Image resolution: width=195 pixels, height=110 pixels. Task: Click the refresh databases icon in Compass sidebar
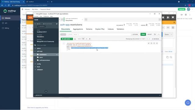pyautogui.click(x=57, y=24)
